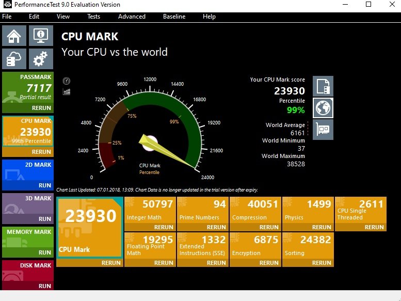Screen dimensions: 401x301
Task: Select the 2D Mark sidebar tile
Action: coord(28,170)
